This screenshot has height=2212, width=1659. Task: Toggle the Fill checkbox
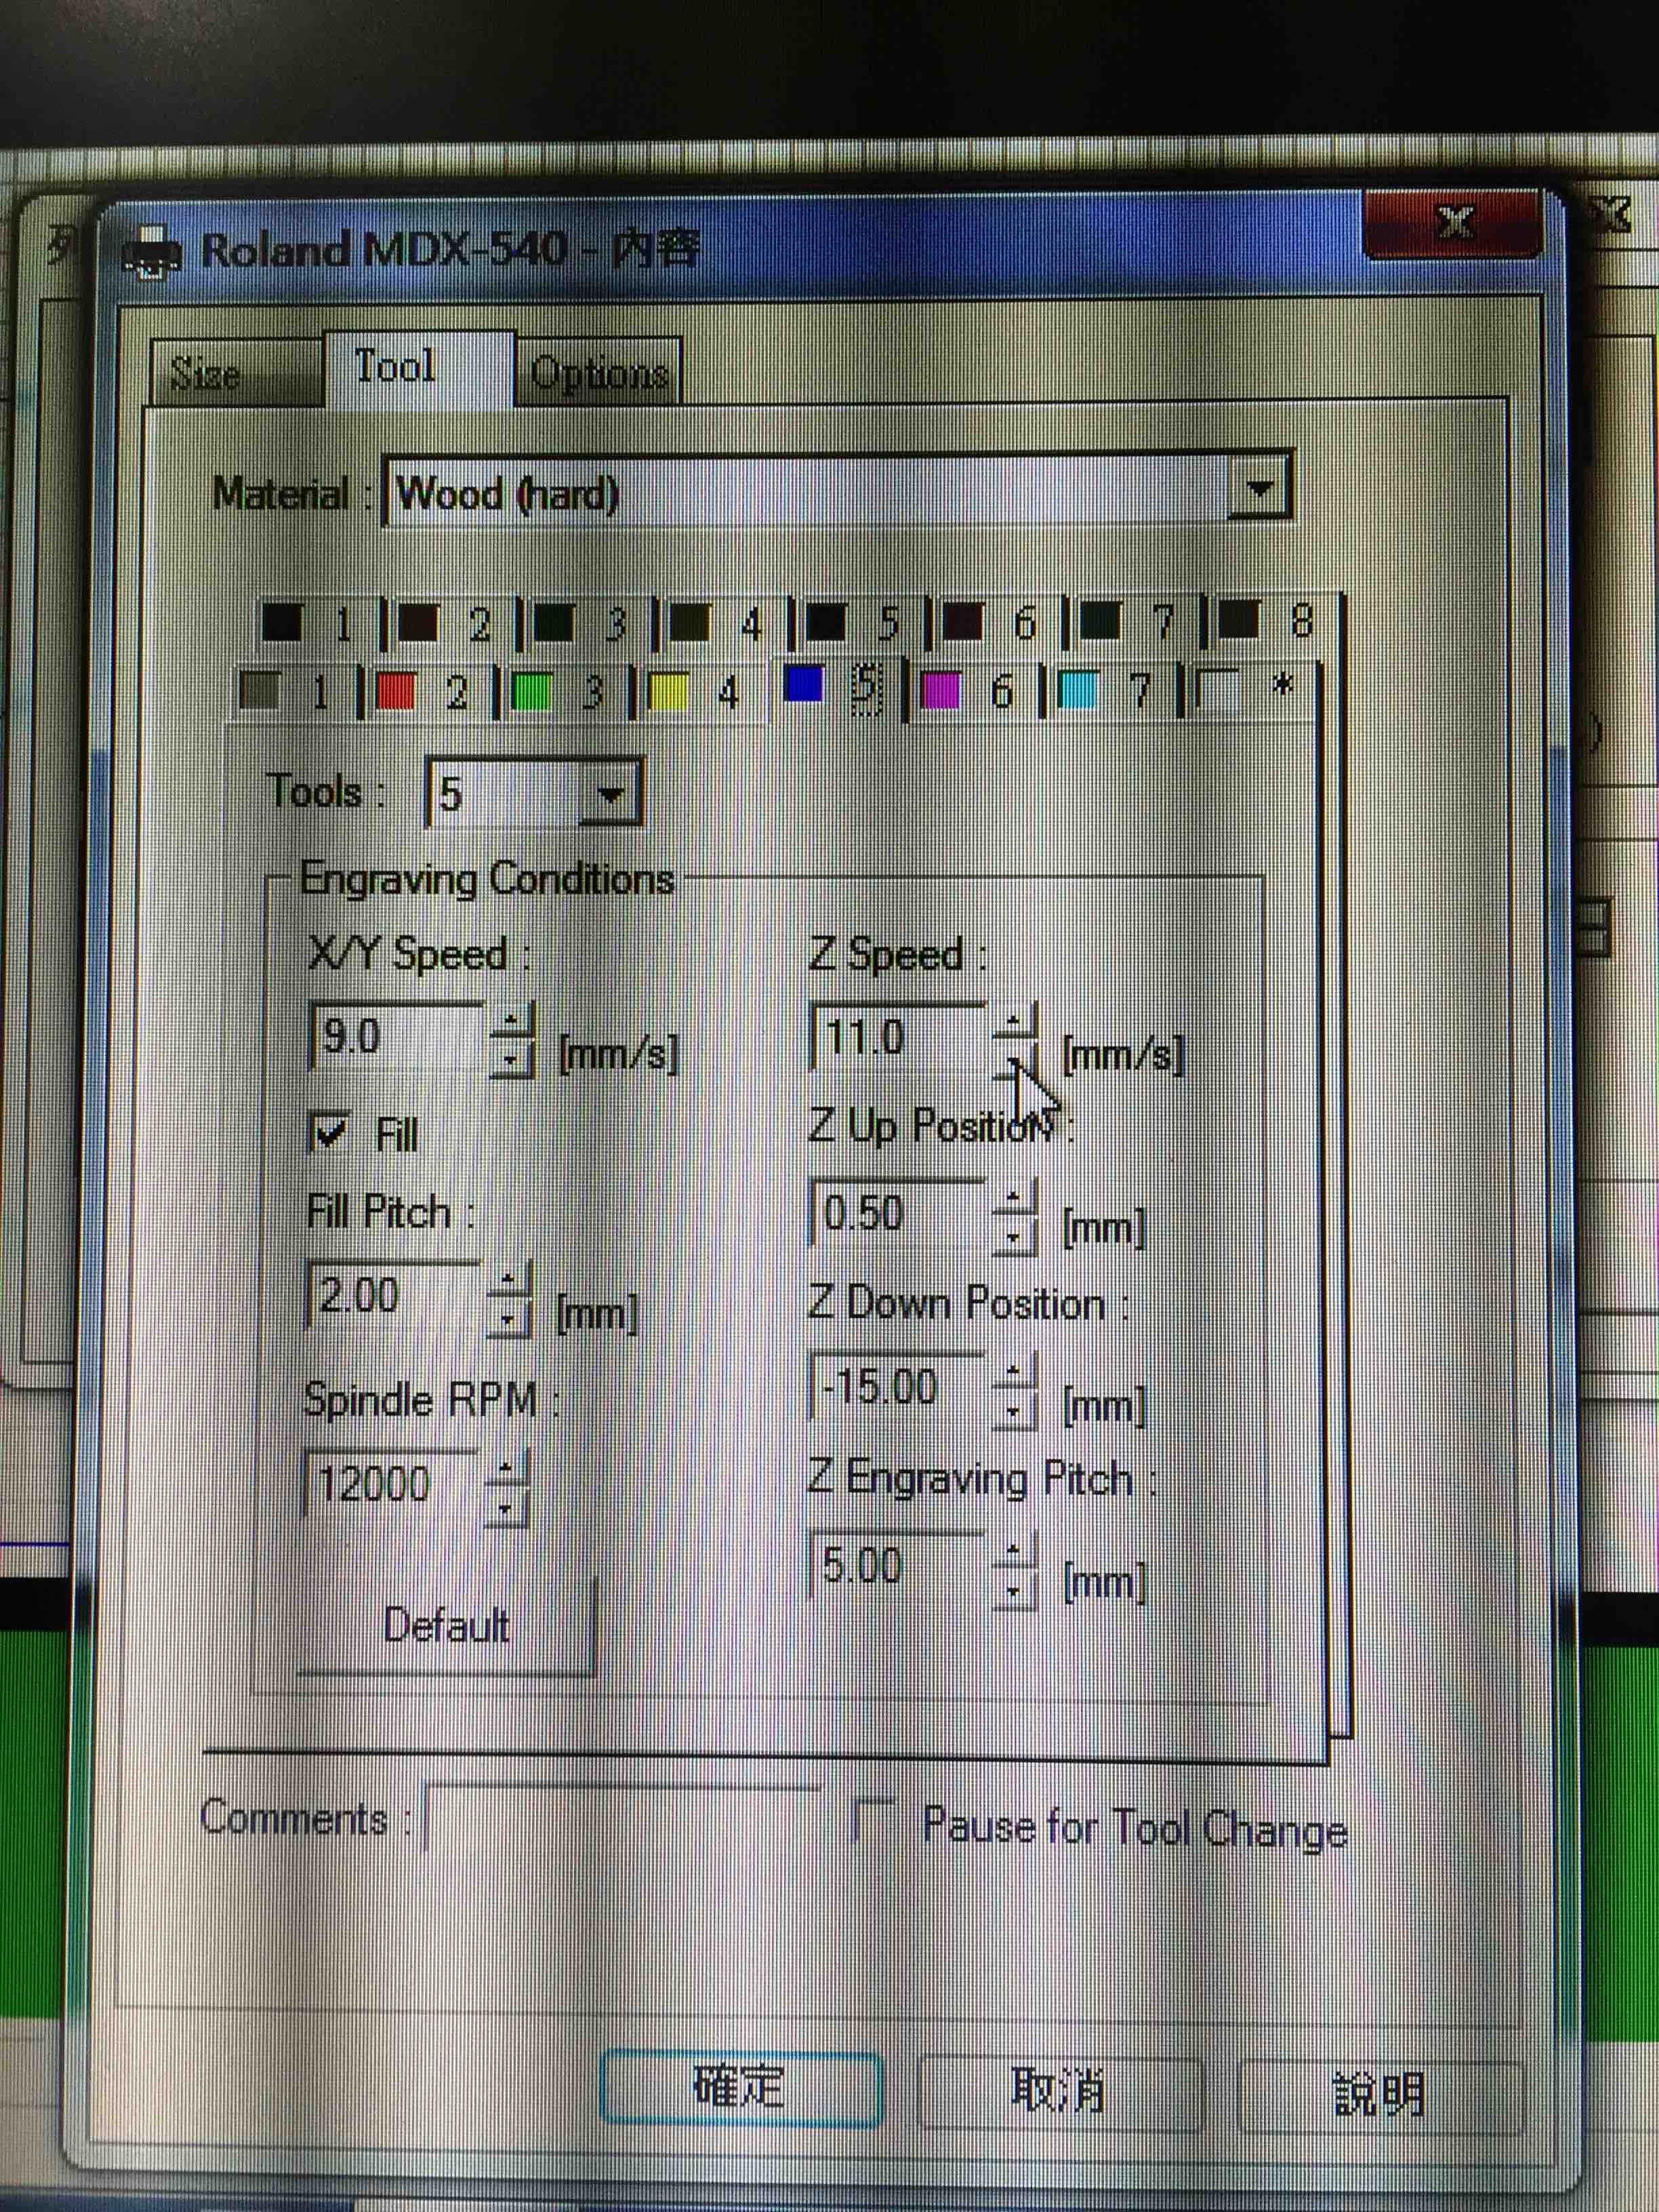coord(329,1133)
